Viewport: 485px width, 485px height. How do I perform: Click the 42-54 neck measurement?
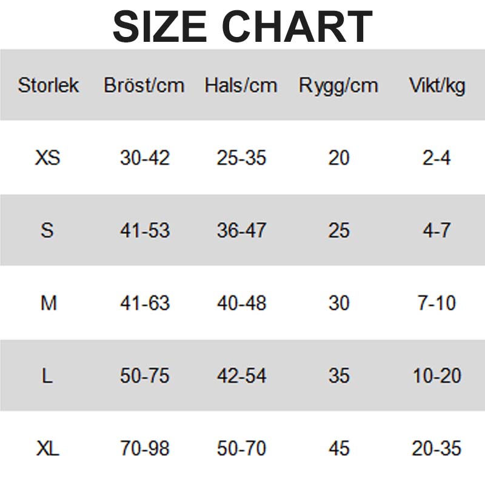[x=241, y=376]
